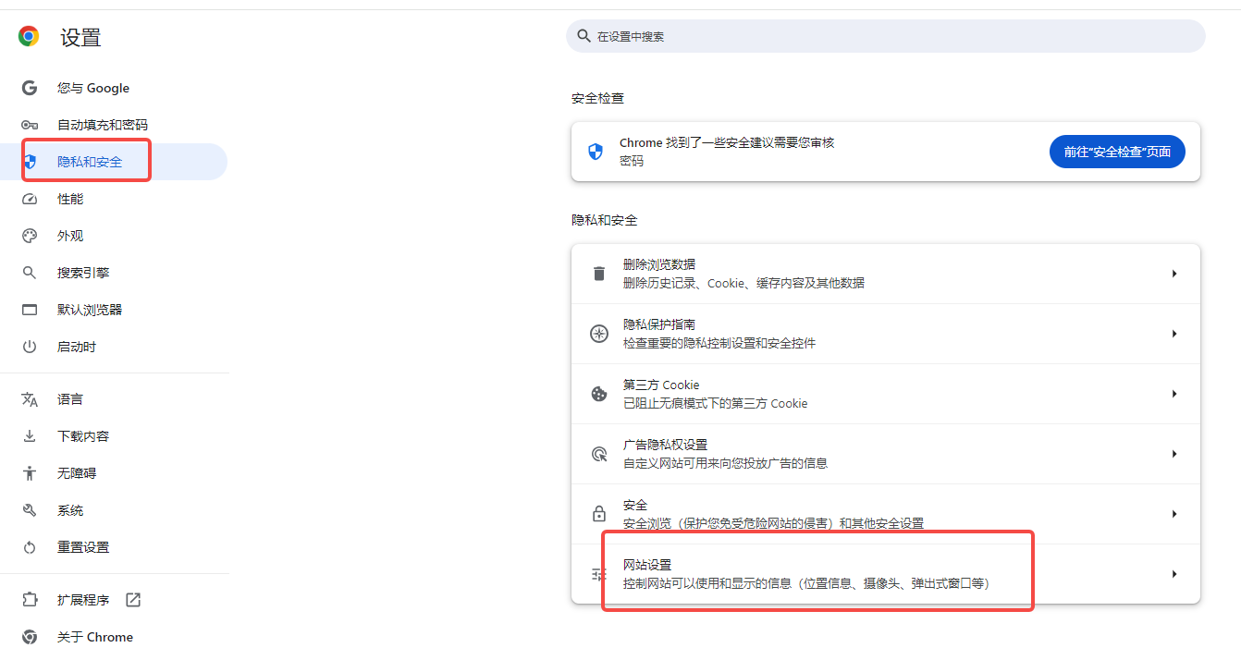Viewport: 1241px width, 660px height.
Task: Click the 隐私和安全 section heading in main pane
Action: [605, 220]
